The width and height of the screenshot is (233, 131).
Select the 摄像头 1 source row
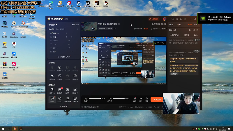point(63,33)
